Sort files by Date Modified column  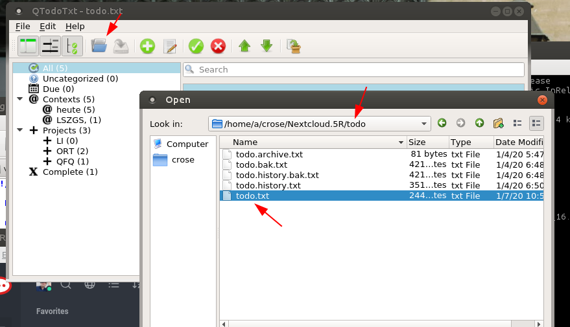[x=519, y=142]
